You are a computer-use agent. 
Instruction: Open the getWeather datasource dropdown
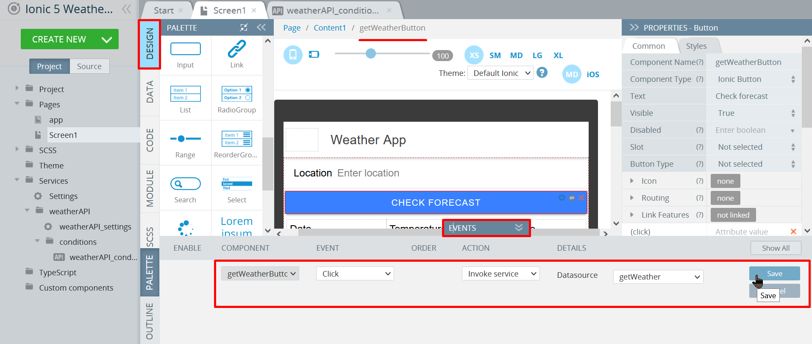click(658, 277)
